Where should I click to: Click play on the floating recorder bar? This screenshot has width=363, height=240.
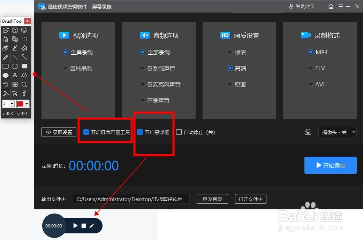click(75, 225)
